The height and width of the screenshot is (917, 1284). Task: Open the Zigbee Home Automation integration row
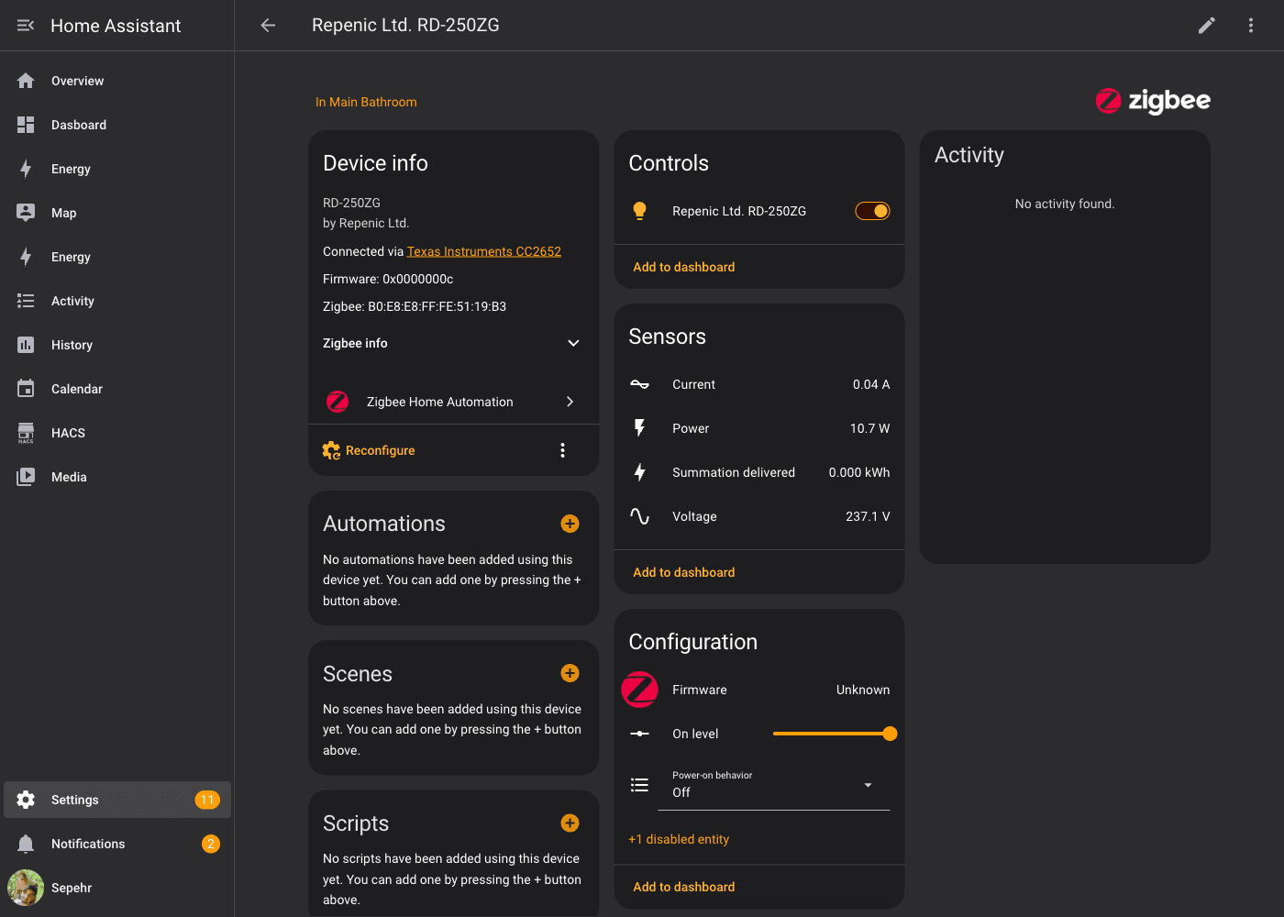coord(453,402)
